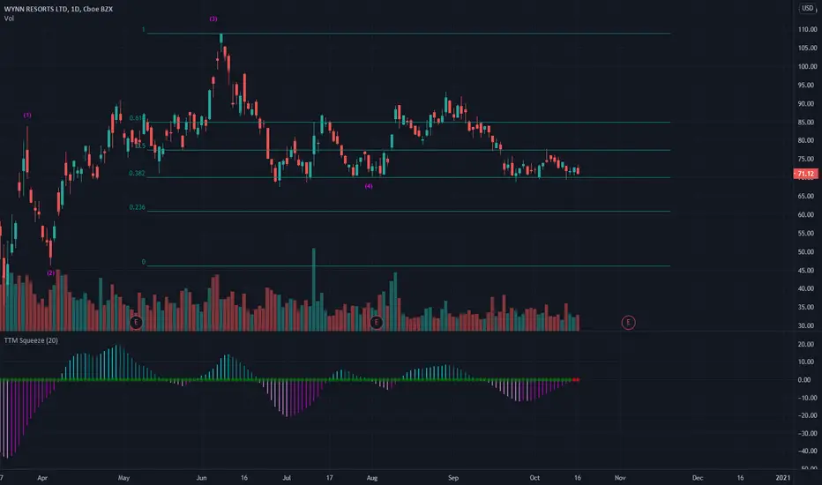The height and width of the screenshot is (485, 822).
Task: Click the 45.00 price axis label
Action: [807, 271]
